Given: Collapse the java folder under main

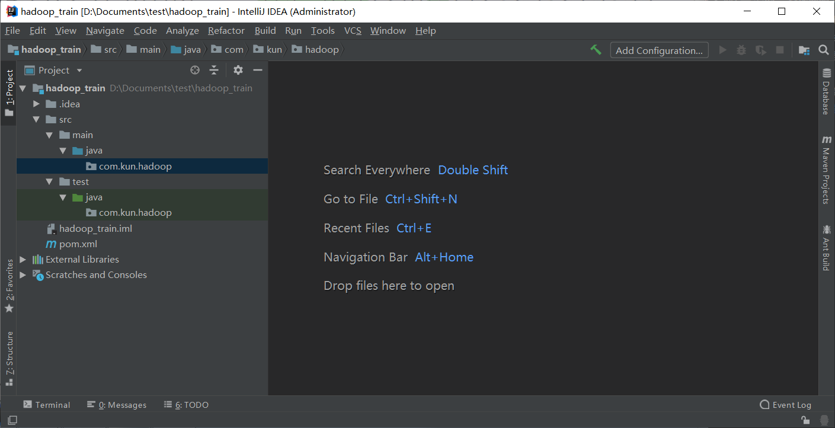Looking at the screenshot, I should click(x=63, y=151).
